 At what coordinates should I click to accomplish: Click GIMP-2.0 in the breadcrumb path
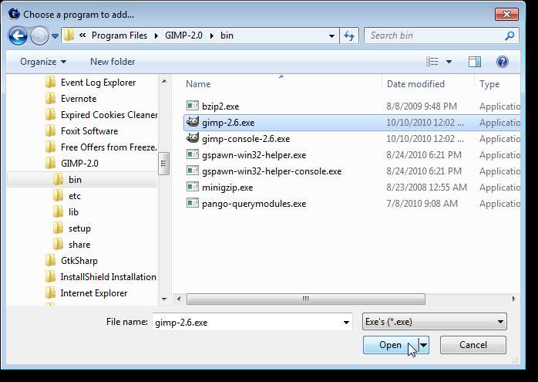click(x=183, y=35)
